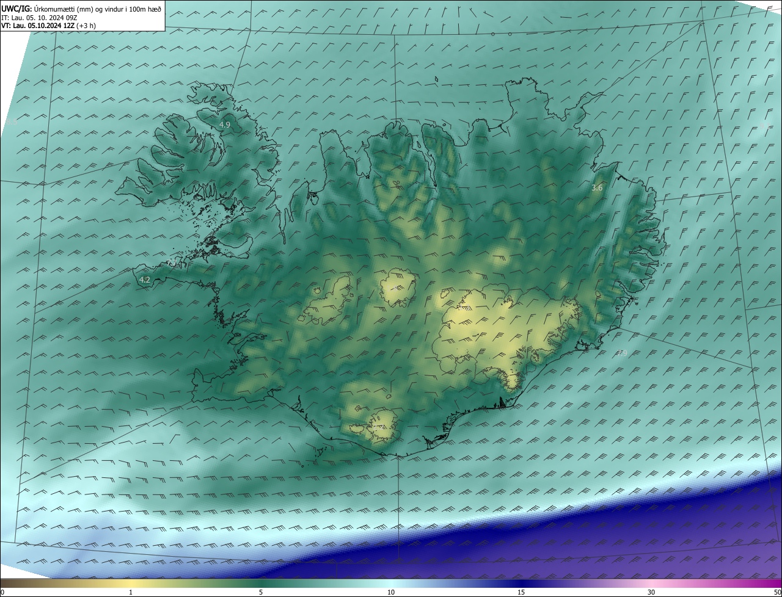Click the 10 tick on the color scale
The image size is (782, 597).
click(x=391, y=593)
